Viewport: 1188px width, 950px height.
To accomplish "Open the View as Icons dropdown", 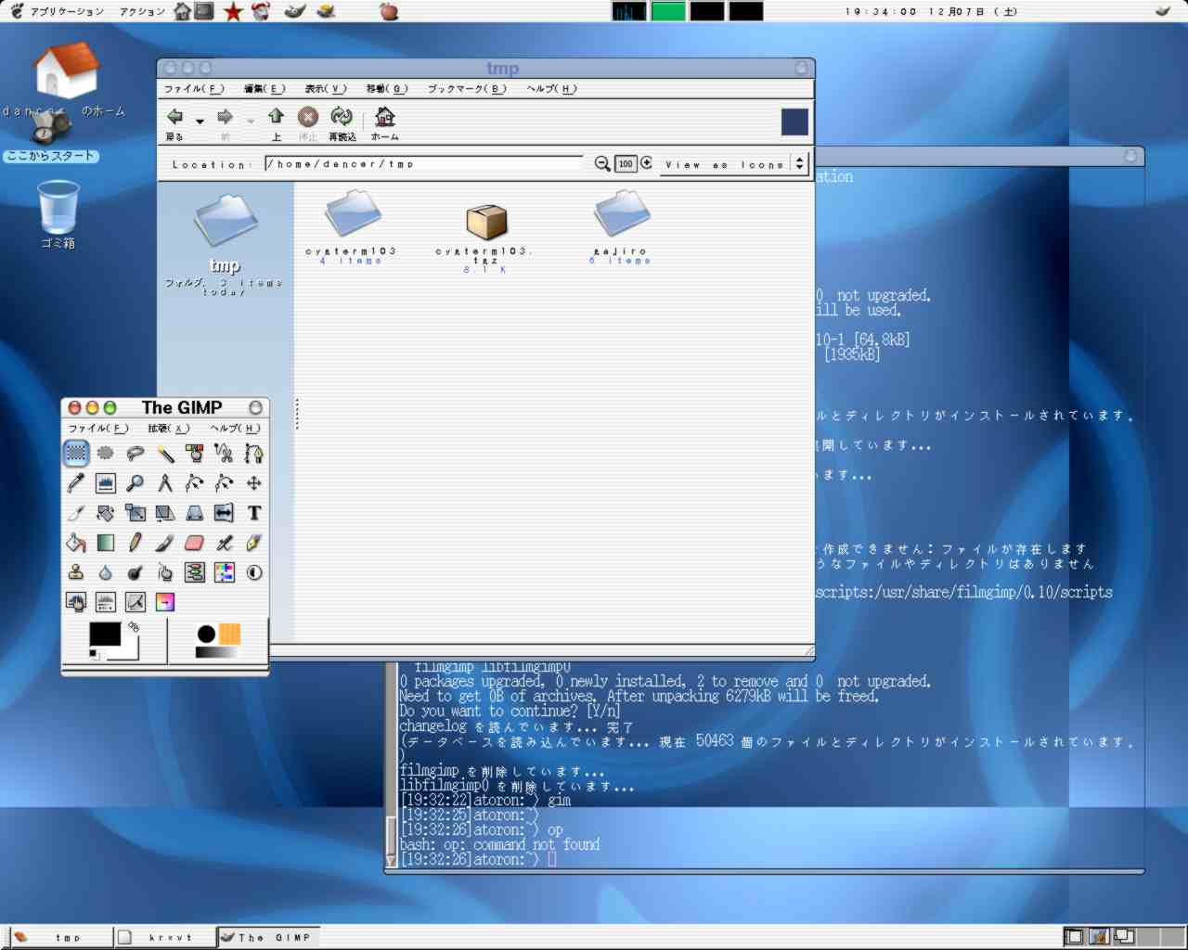I will click(734, 164).
